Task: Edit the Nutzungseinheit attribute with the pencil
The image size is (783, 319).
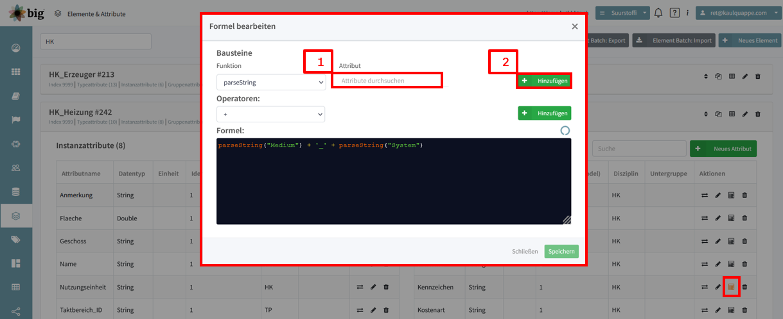Action: (373, 287)
